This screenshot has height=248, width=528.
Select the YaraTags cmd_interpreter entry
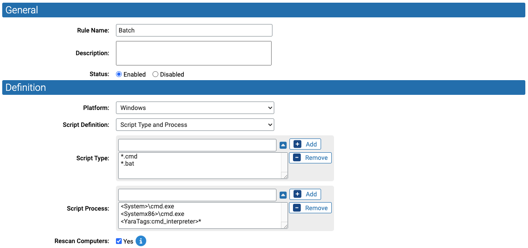click(161, 221)
